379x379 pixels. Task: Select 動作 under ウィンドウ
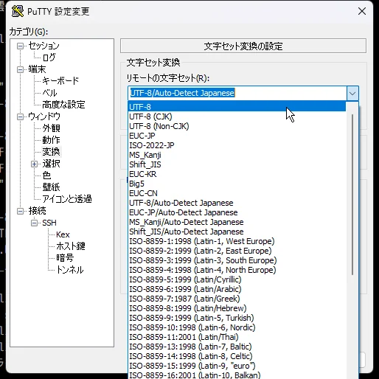51,140
